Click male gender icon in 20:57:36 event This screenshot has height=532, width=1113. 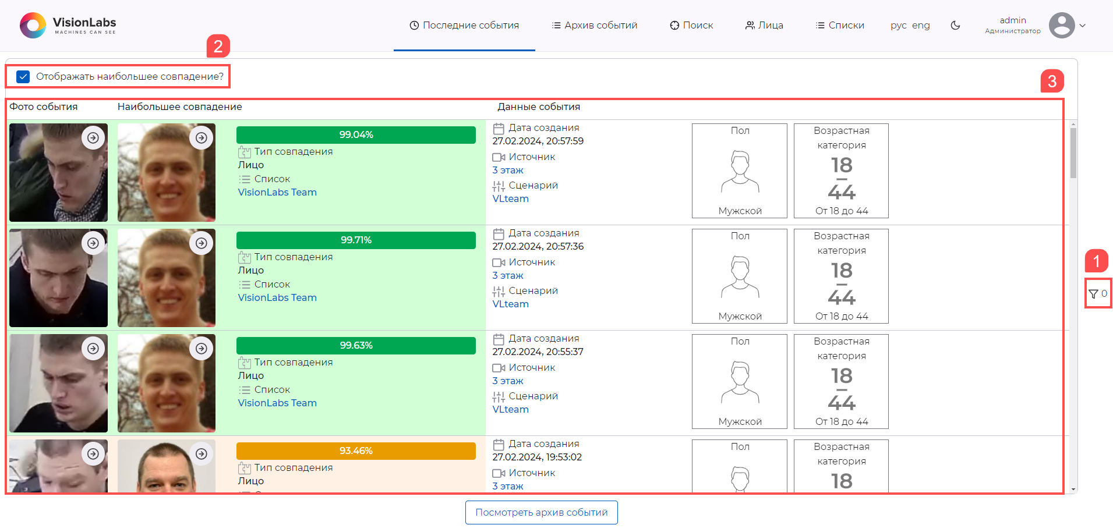pyautogui.click(x=740, y=276)
